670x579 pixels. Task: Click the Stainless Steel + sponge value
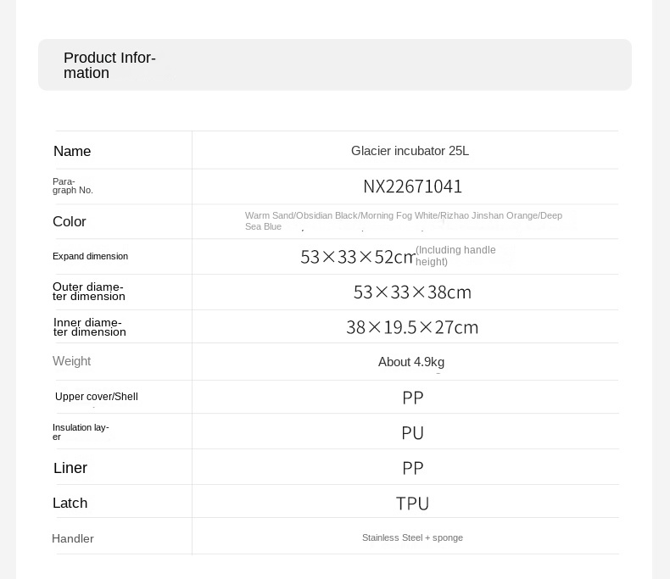[x=412, y=538]
